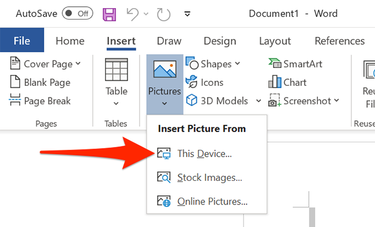Click the Online Pictures globe icon

coord(164,201)
